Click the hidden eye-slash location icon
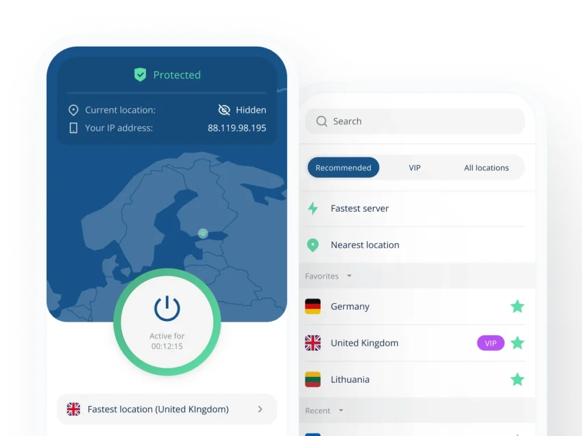 click(x=224, y=110)
